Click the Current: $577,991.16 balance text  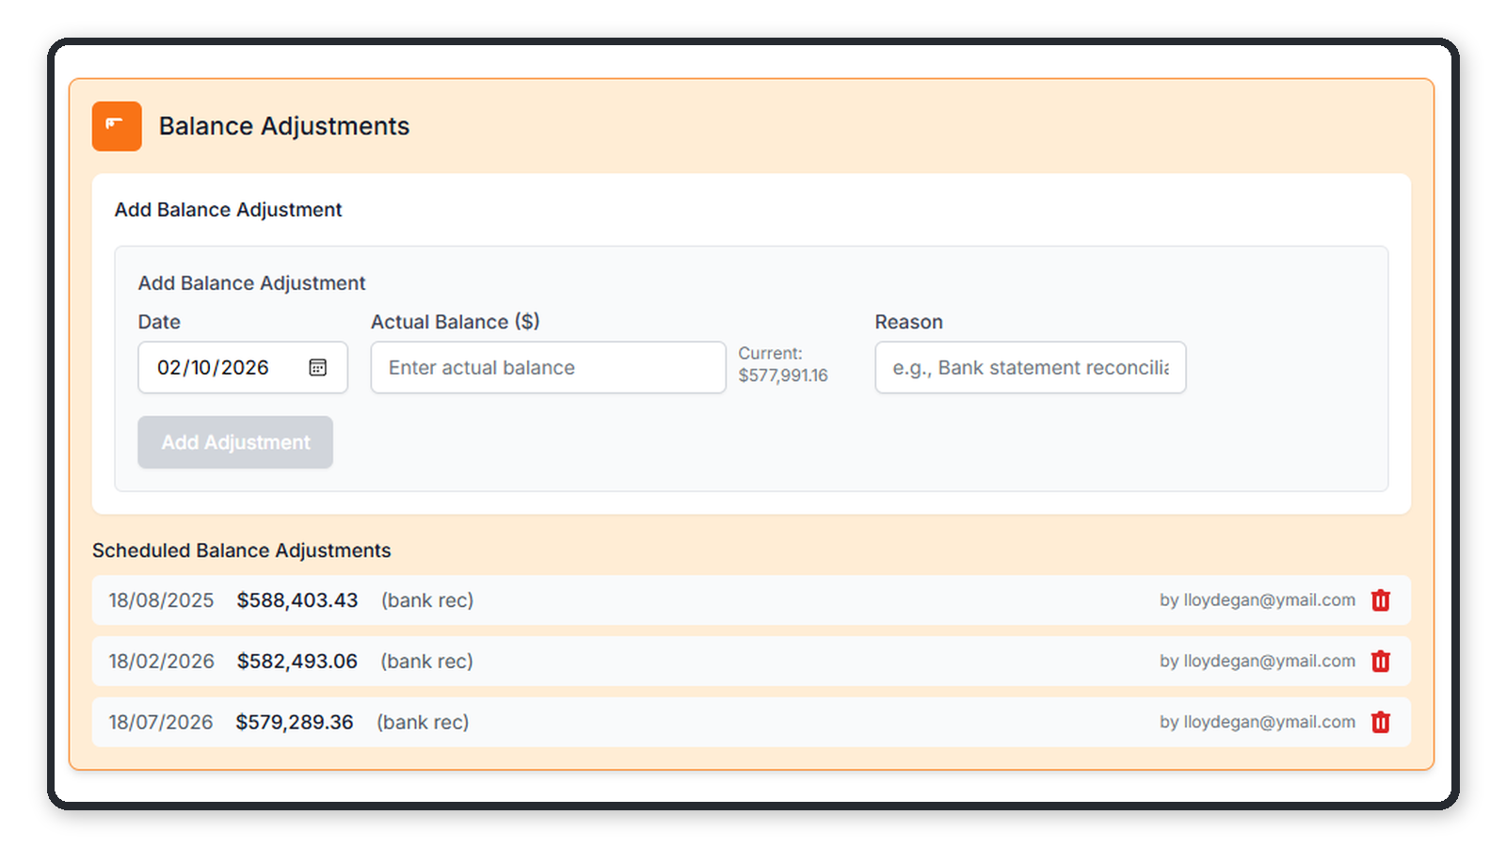[783, 364]
